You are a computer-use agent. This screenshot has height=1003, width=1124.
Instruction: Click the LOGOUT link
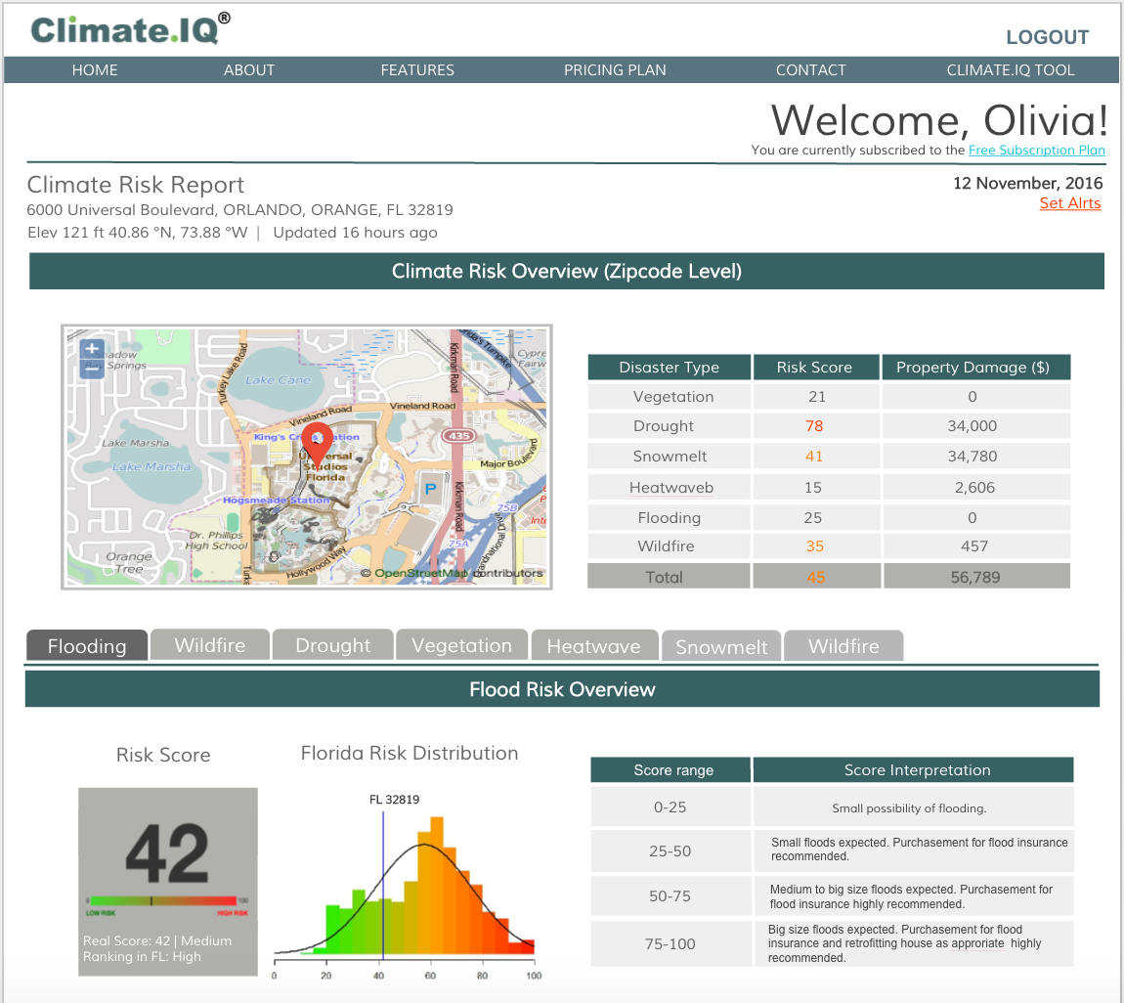(x=1048, y=37)
